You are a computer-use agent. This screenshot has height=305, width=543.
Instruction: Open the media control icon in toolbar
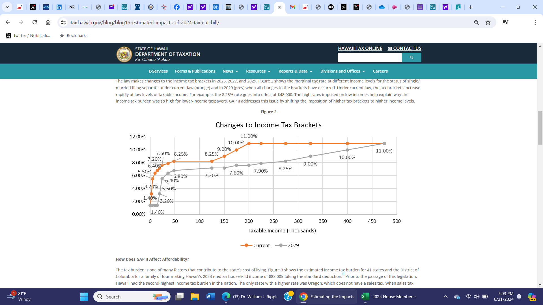click(x=505, y=22)
